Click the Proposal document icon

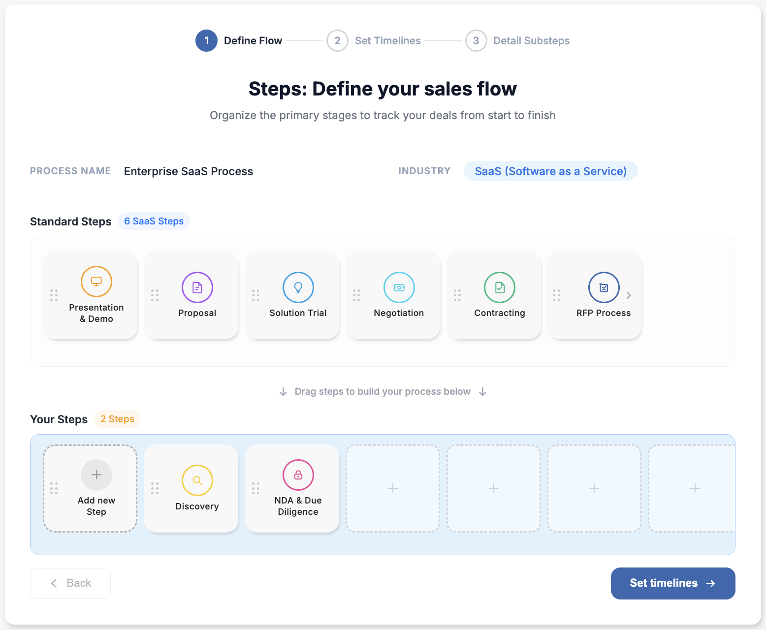point(197,287)
